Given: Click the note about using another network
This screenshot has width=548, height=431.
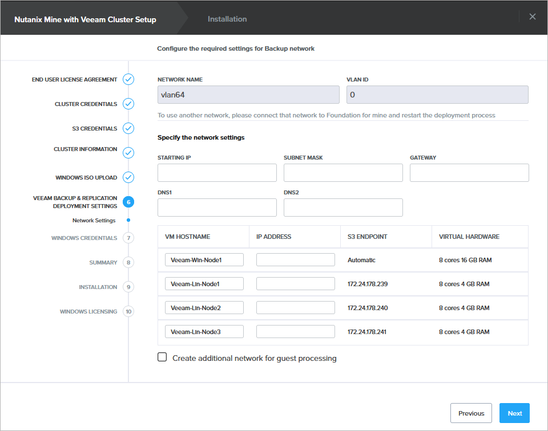Looking at the screenshot, I should pos(327,115).
